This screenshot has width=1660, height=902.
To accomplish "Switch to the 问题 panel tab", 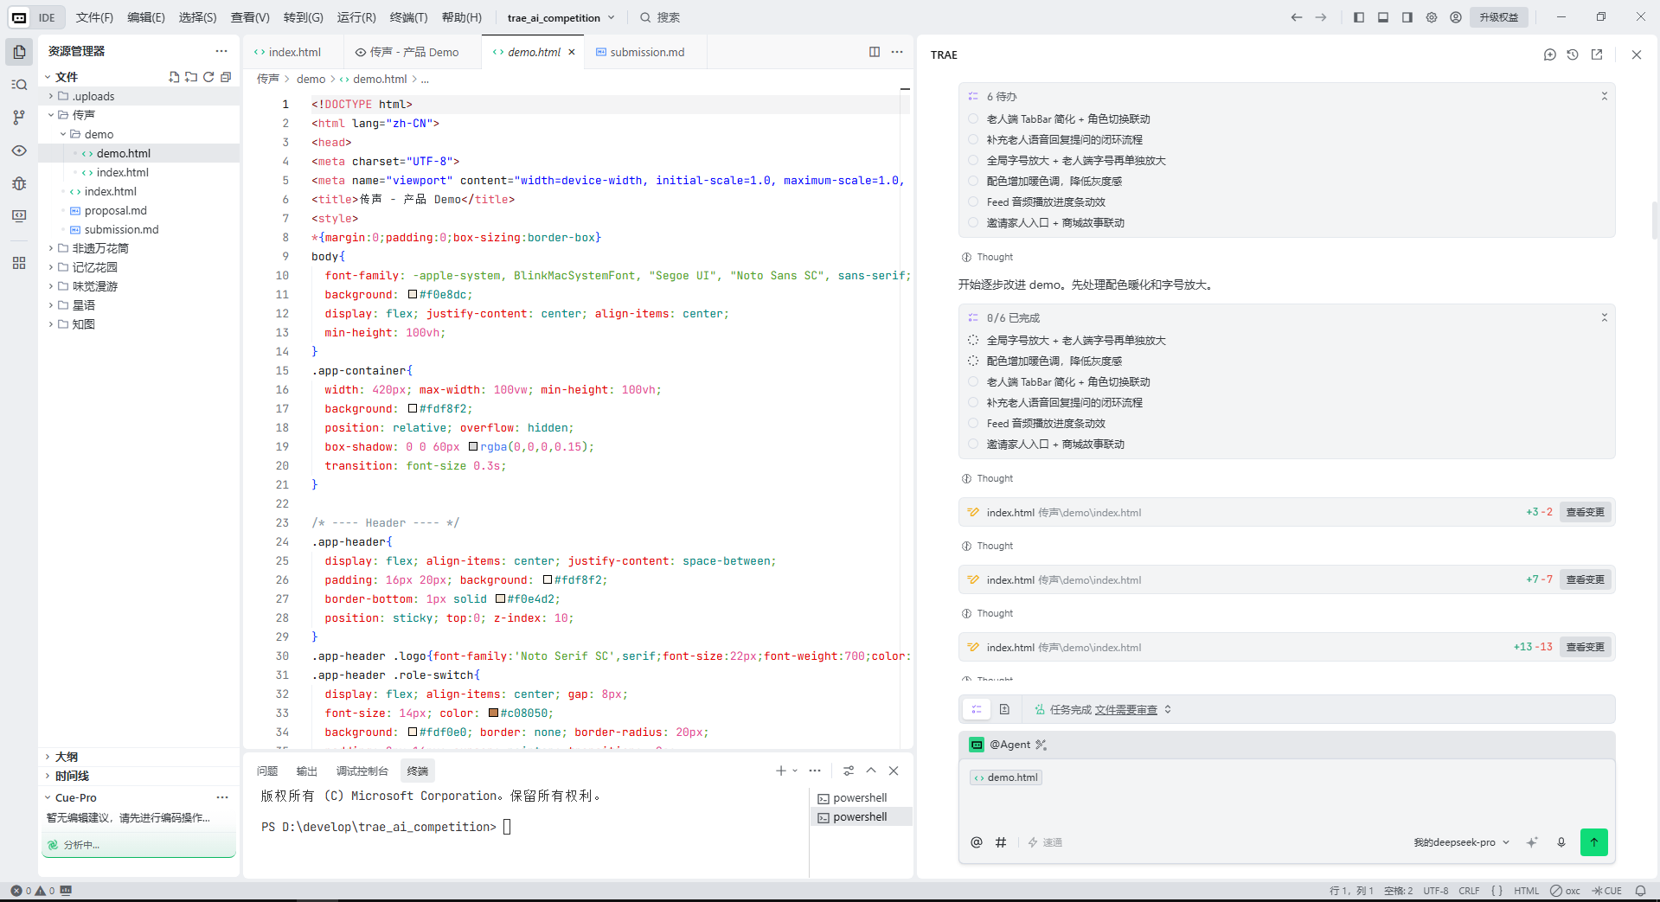I will [267, 771].
